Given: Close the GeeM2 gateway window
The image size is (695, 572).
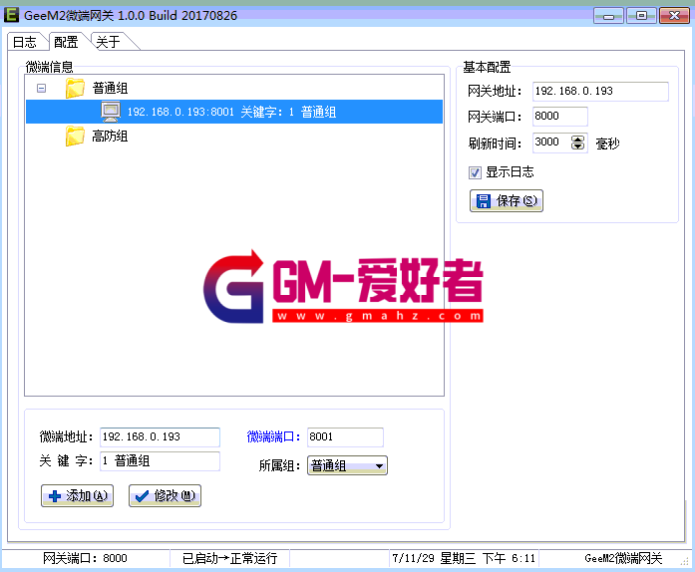Looking at the screenshot, I should 674,16.
